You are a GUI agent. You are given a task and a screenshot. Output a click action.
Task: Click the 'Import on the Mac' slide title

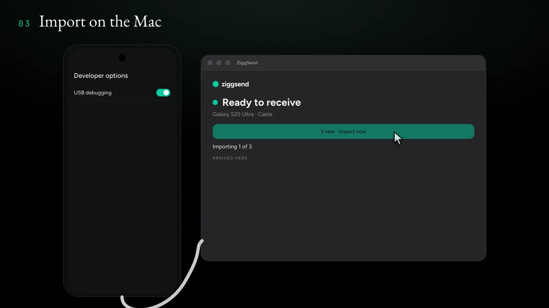click(100, 21)
